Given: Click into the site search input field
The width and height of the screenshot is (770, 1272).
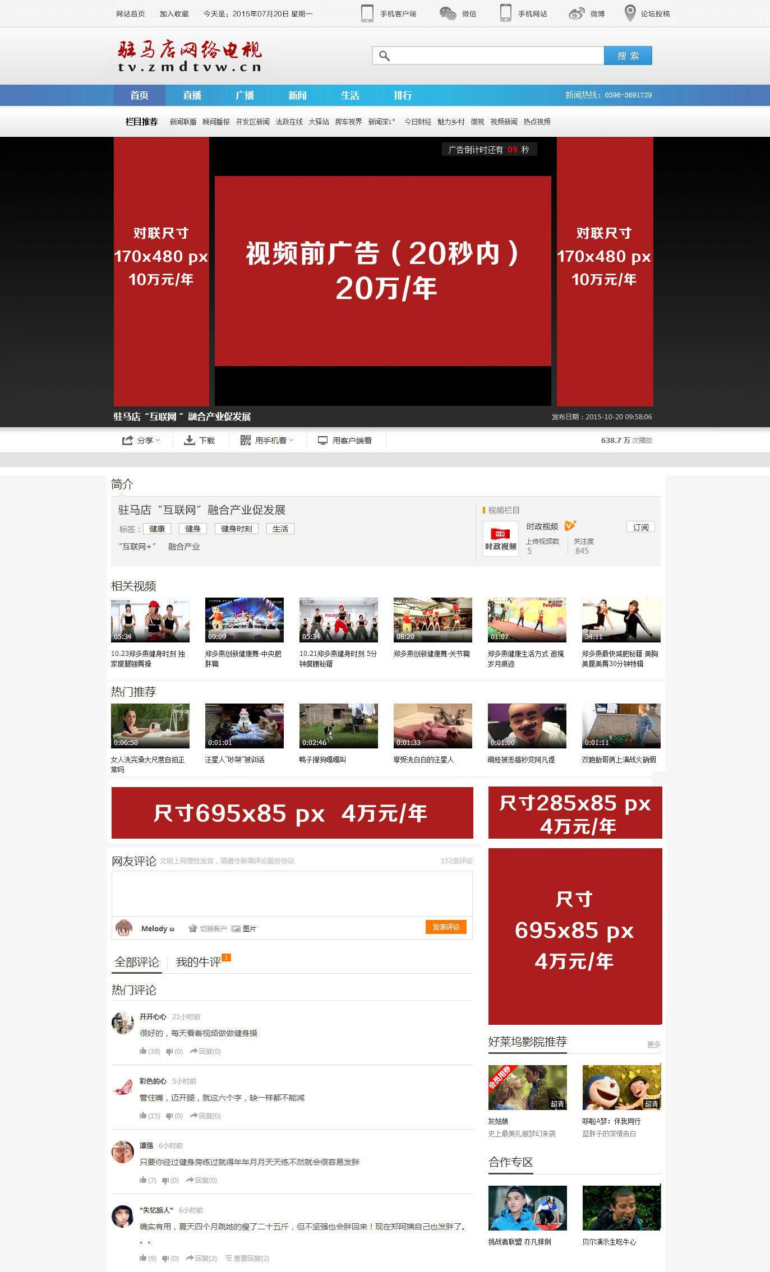Looking at the screenshot, I should pyautogui.click(x=494, y=55).
